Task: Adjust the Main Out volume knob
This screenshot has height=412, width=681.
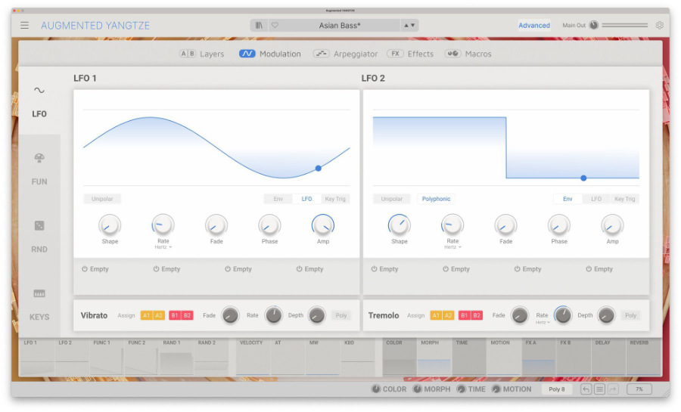Action: coord(593,25)
